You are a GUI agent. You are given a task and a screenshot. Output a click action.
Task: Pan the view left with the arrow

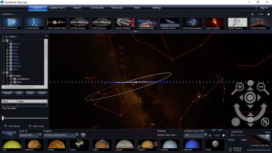241,98
